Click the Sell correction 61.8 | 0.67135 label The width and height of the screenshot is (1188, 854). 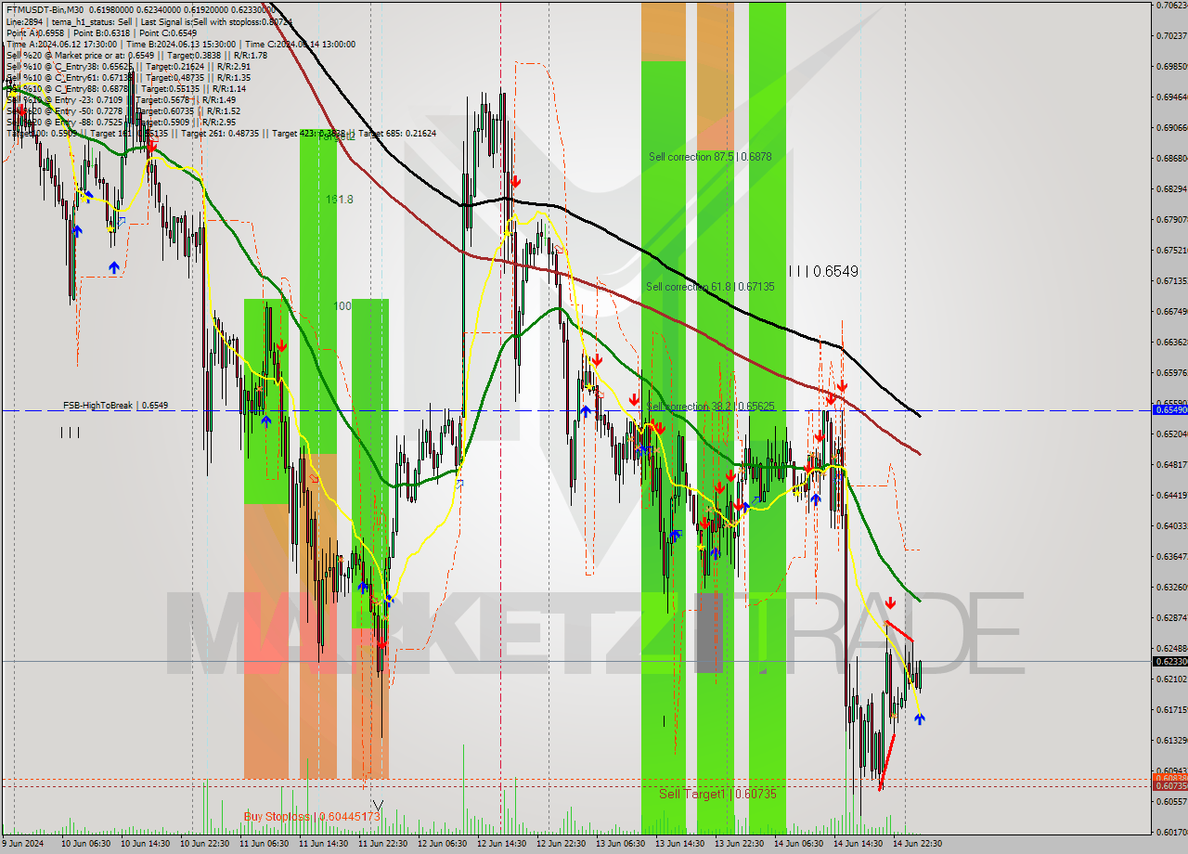click(710, 287)
